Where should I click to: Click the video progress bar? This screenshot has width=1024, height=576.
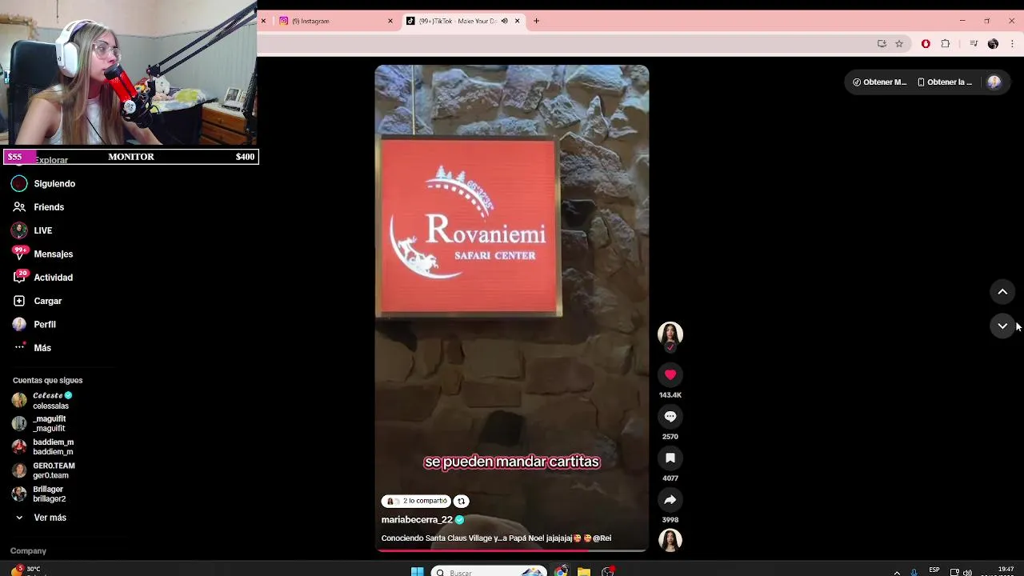pos(512,550)
